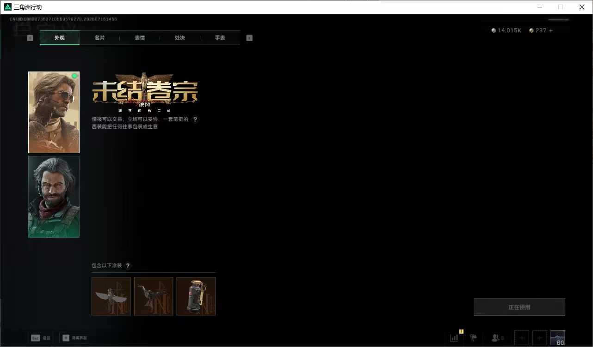This screenshot has height=347, width=593.
Task: Select the first winged charm skin item
Action: pos(111,296)
